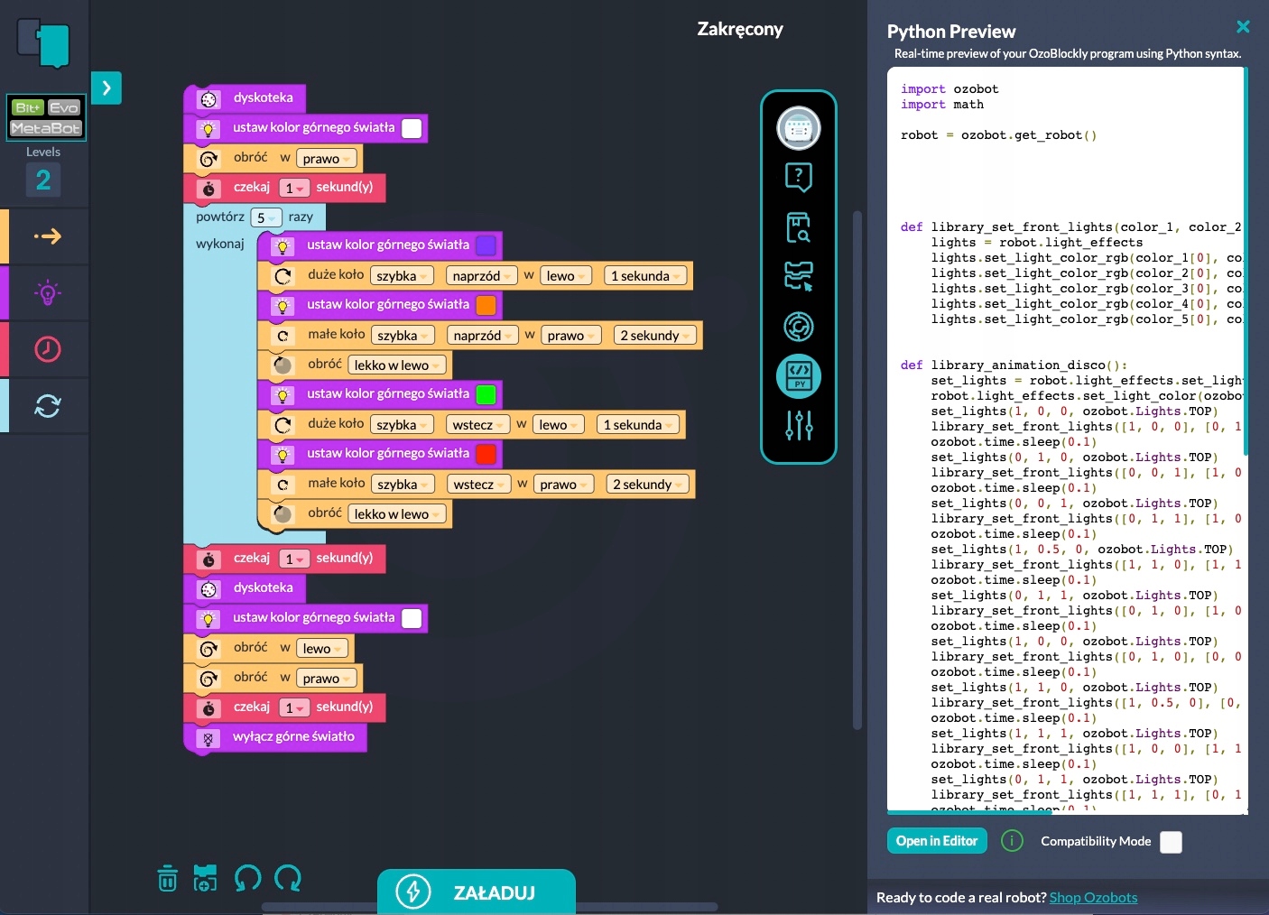The width and height of the screenshot is (1269, 915).
Task: Click the orange top light color swatch
Action: [486, 305]
